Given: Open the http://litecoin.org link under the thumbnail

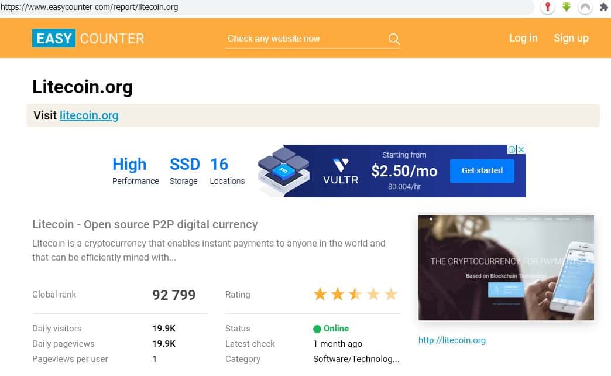Looking at the screenshot, I should [452, 340].
